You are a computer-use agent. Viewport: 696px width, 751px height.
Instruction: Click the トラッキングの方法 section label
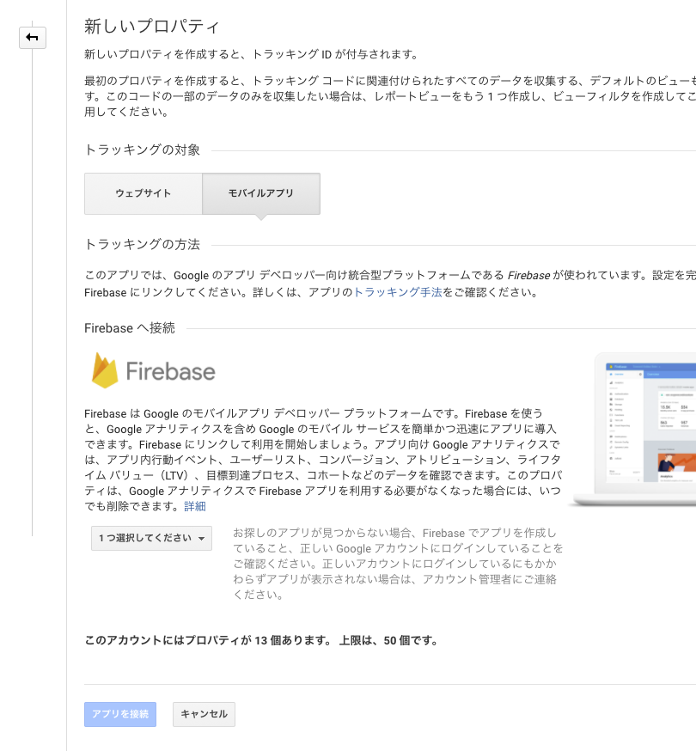click(x=143, y=244)
